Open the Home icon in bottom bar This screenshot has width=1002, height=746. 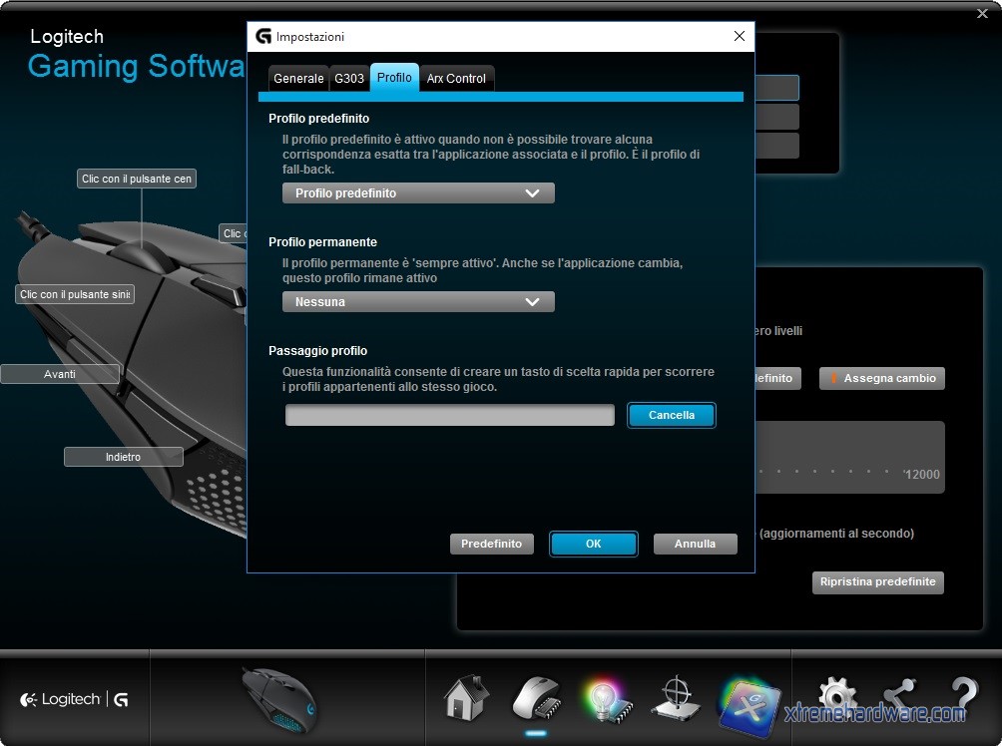click(x=466, y=697)
